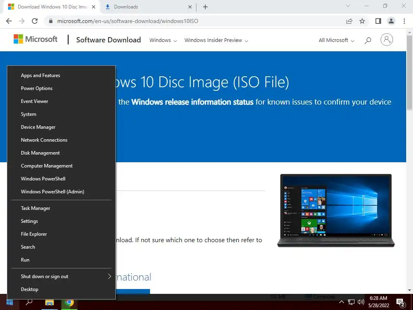
Task: Go to Software Download home link
Action: [x=108, y=40]
